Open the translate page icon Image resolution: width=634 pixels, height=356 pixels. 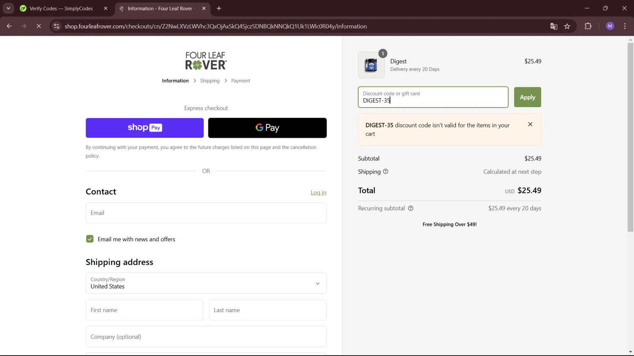(x=554, y=26)
